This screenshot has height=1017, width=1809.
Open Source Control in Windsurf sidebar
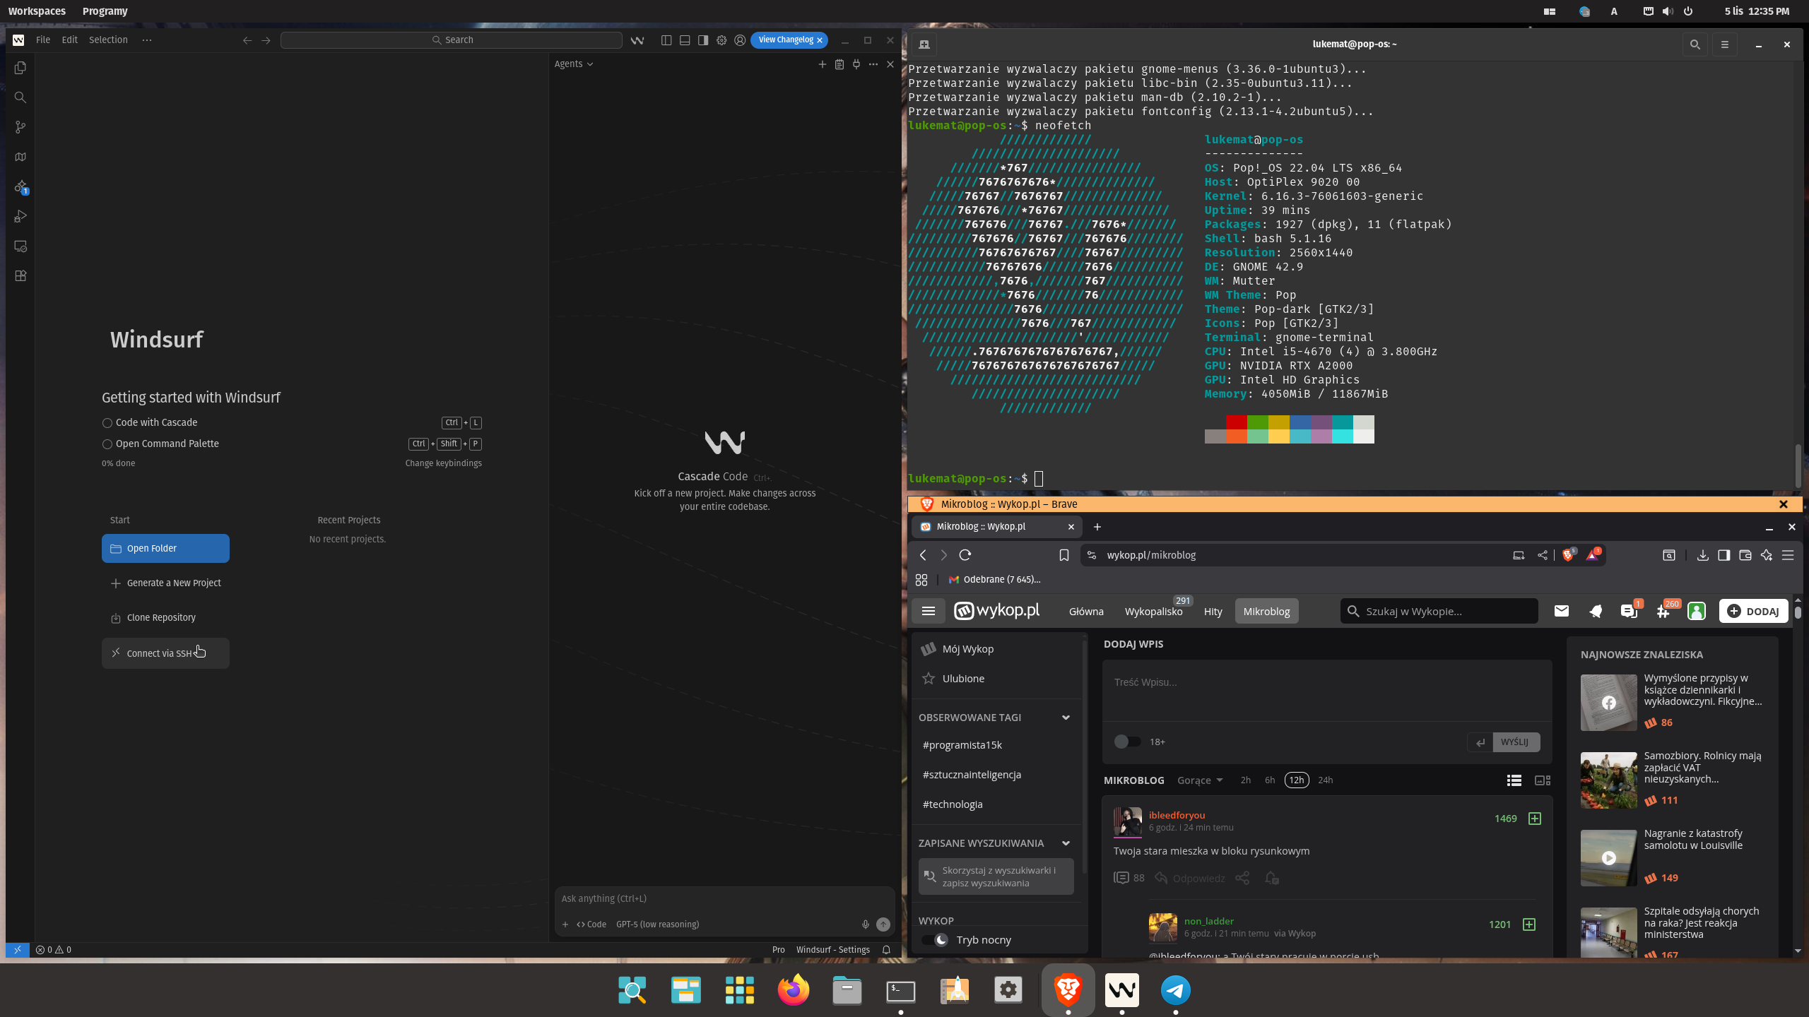coord(20,127)
